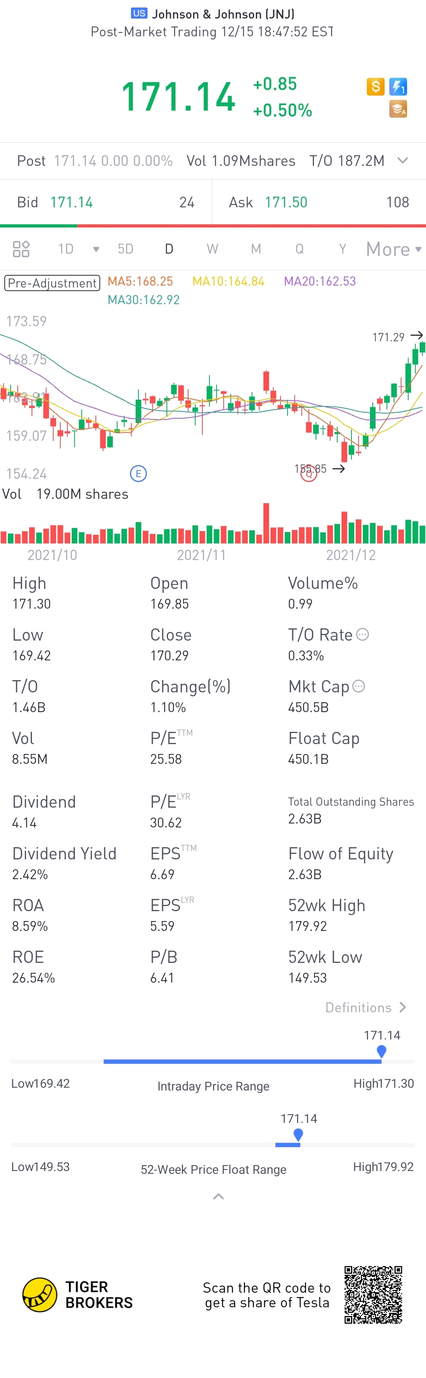Open the Definitions link
This screenshot has width=426, height=1378.
click(x=366, y=1008)
